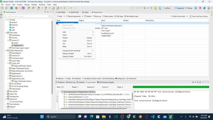Switch to the Script tab
This screenshot has height=120, width=213.
coord(68,79)
